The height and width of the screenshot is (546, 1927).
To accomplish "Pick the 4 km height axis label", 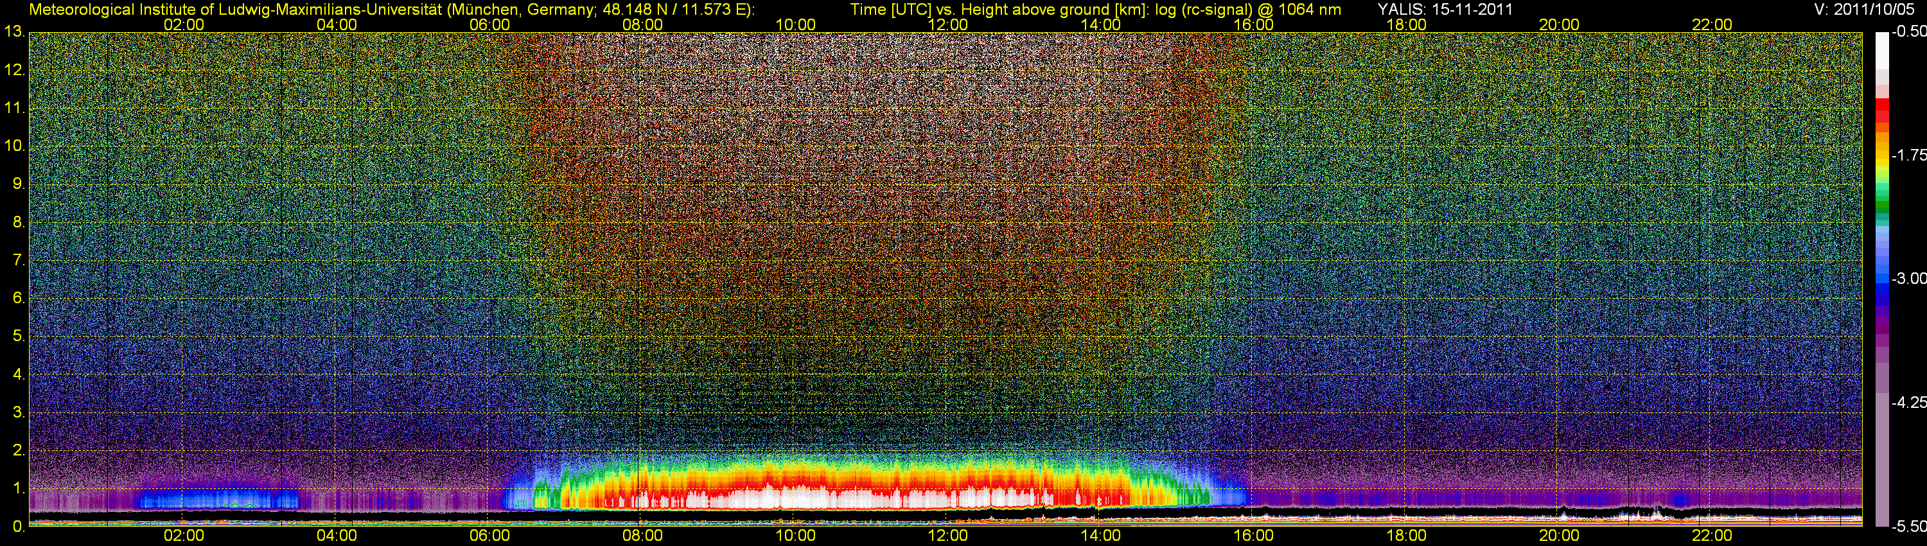I will pyautogui.click(x=18, y=374).
